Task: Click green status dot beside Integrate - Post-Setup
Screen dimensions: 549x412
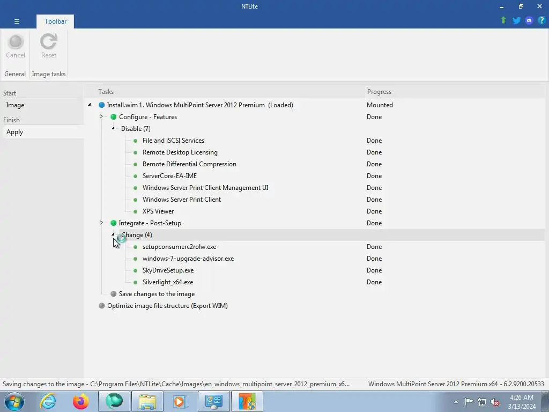Action: tap(114, 223)
